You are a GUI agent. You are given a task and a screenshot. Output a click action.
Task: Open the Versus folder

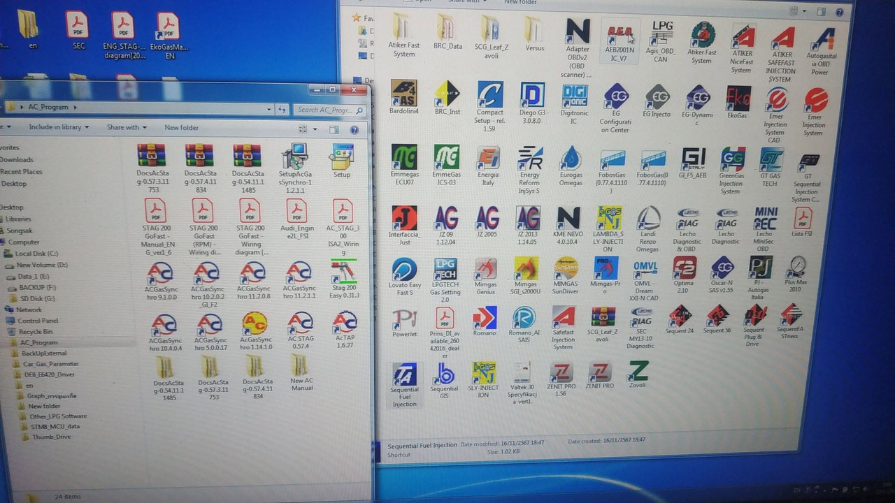(x=534, y=29)
